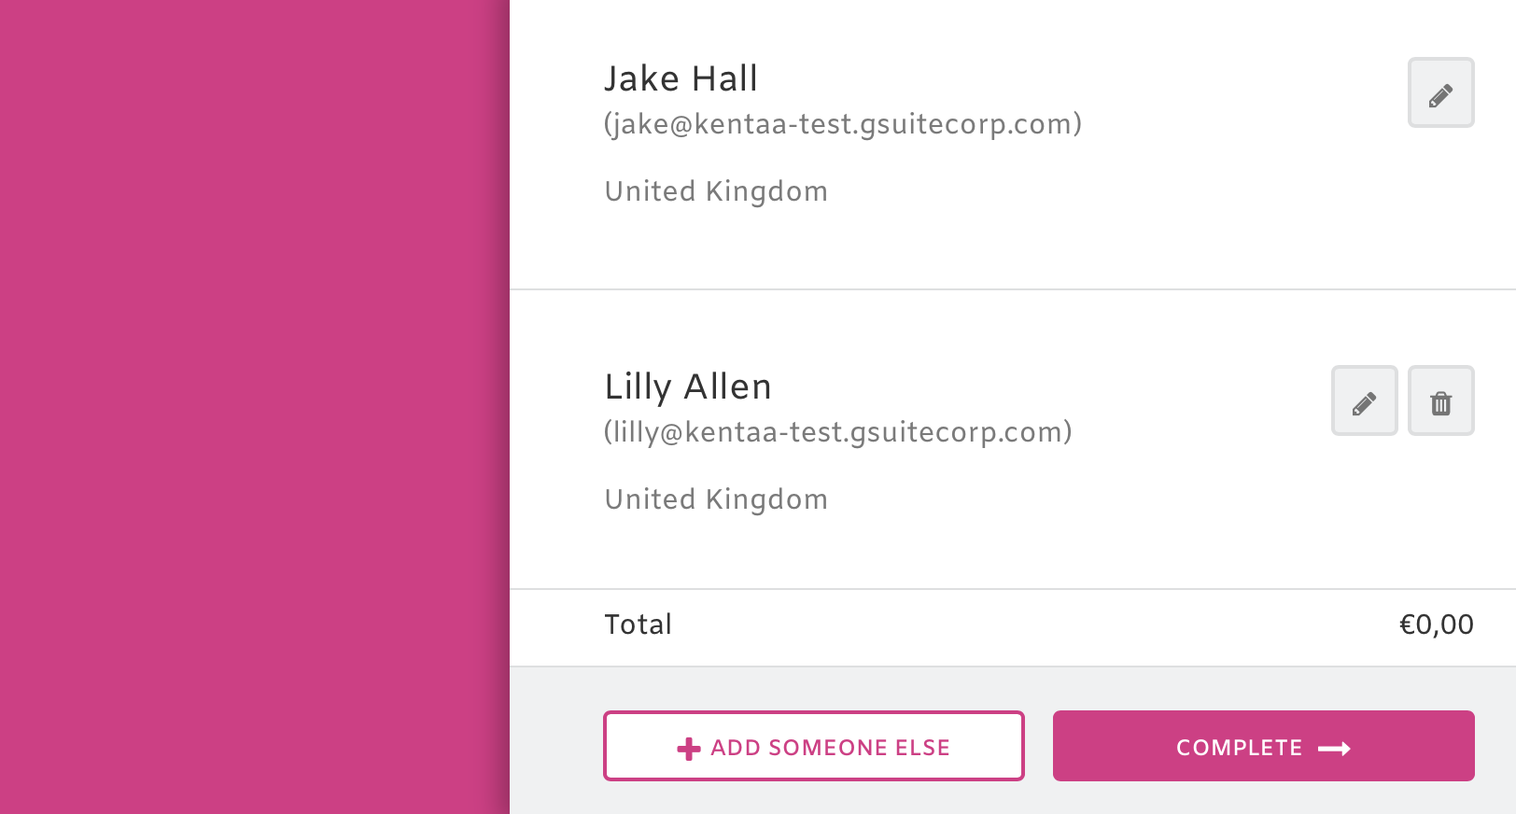This screenshot has width=1516, height=814.
Task: Complete the registration
Action: [1263, 746]
